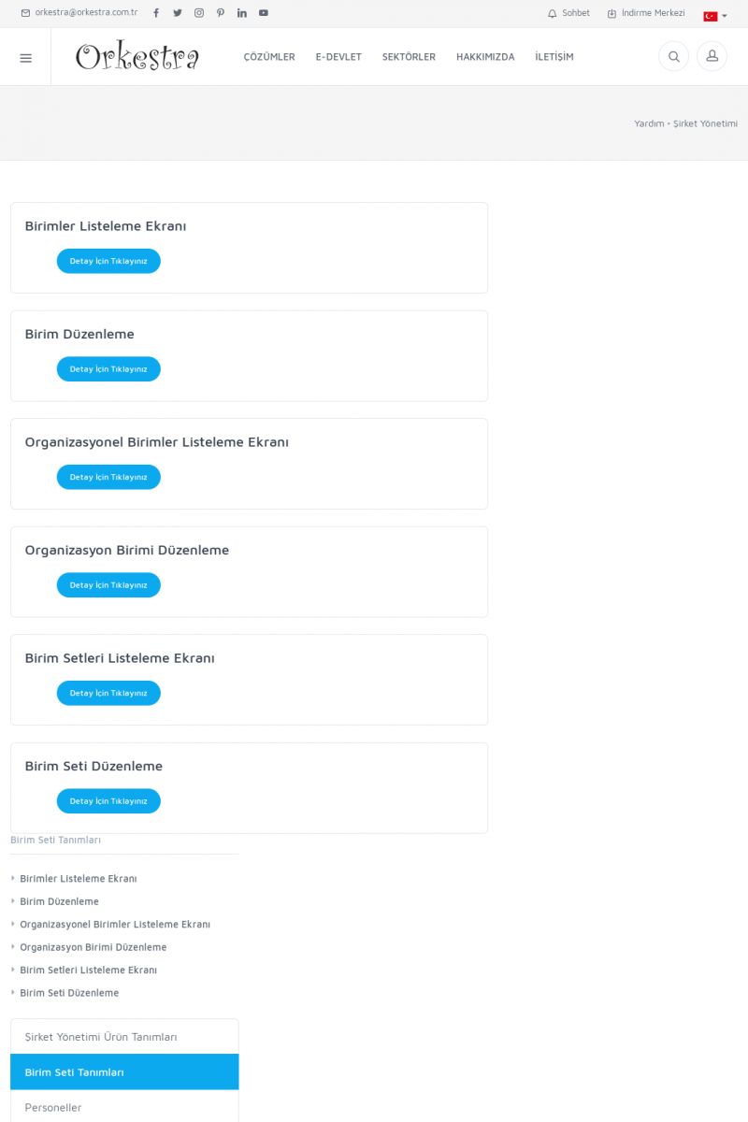Expand the language flag dropdown
This screenshot has width=748, height=1122.
pos(714,16)
